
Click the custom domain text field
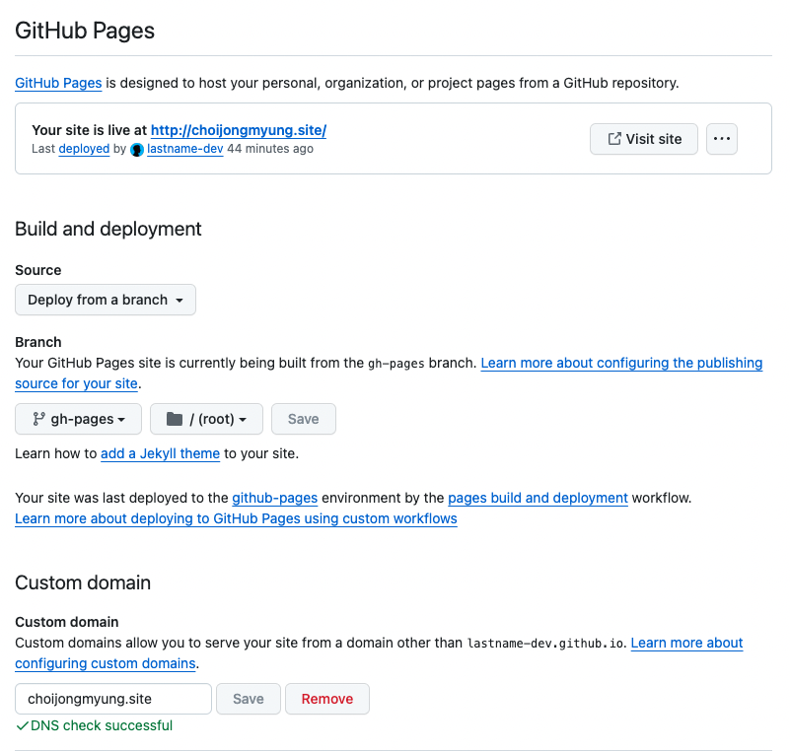tap(113, 699)
